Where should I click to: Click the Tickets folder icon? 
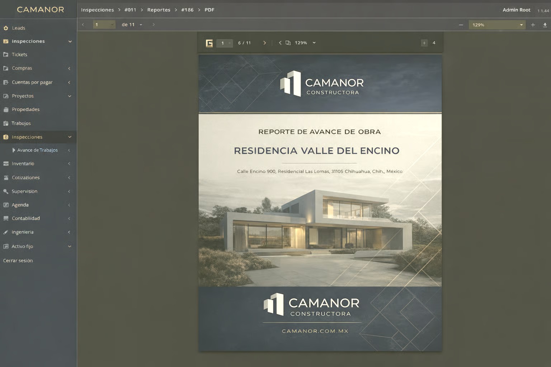[x=6, y=54]
